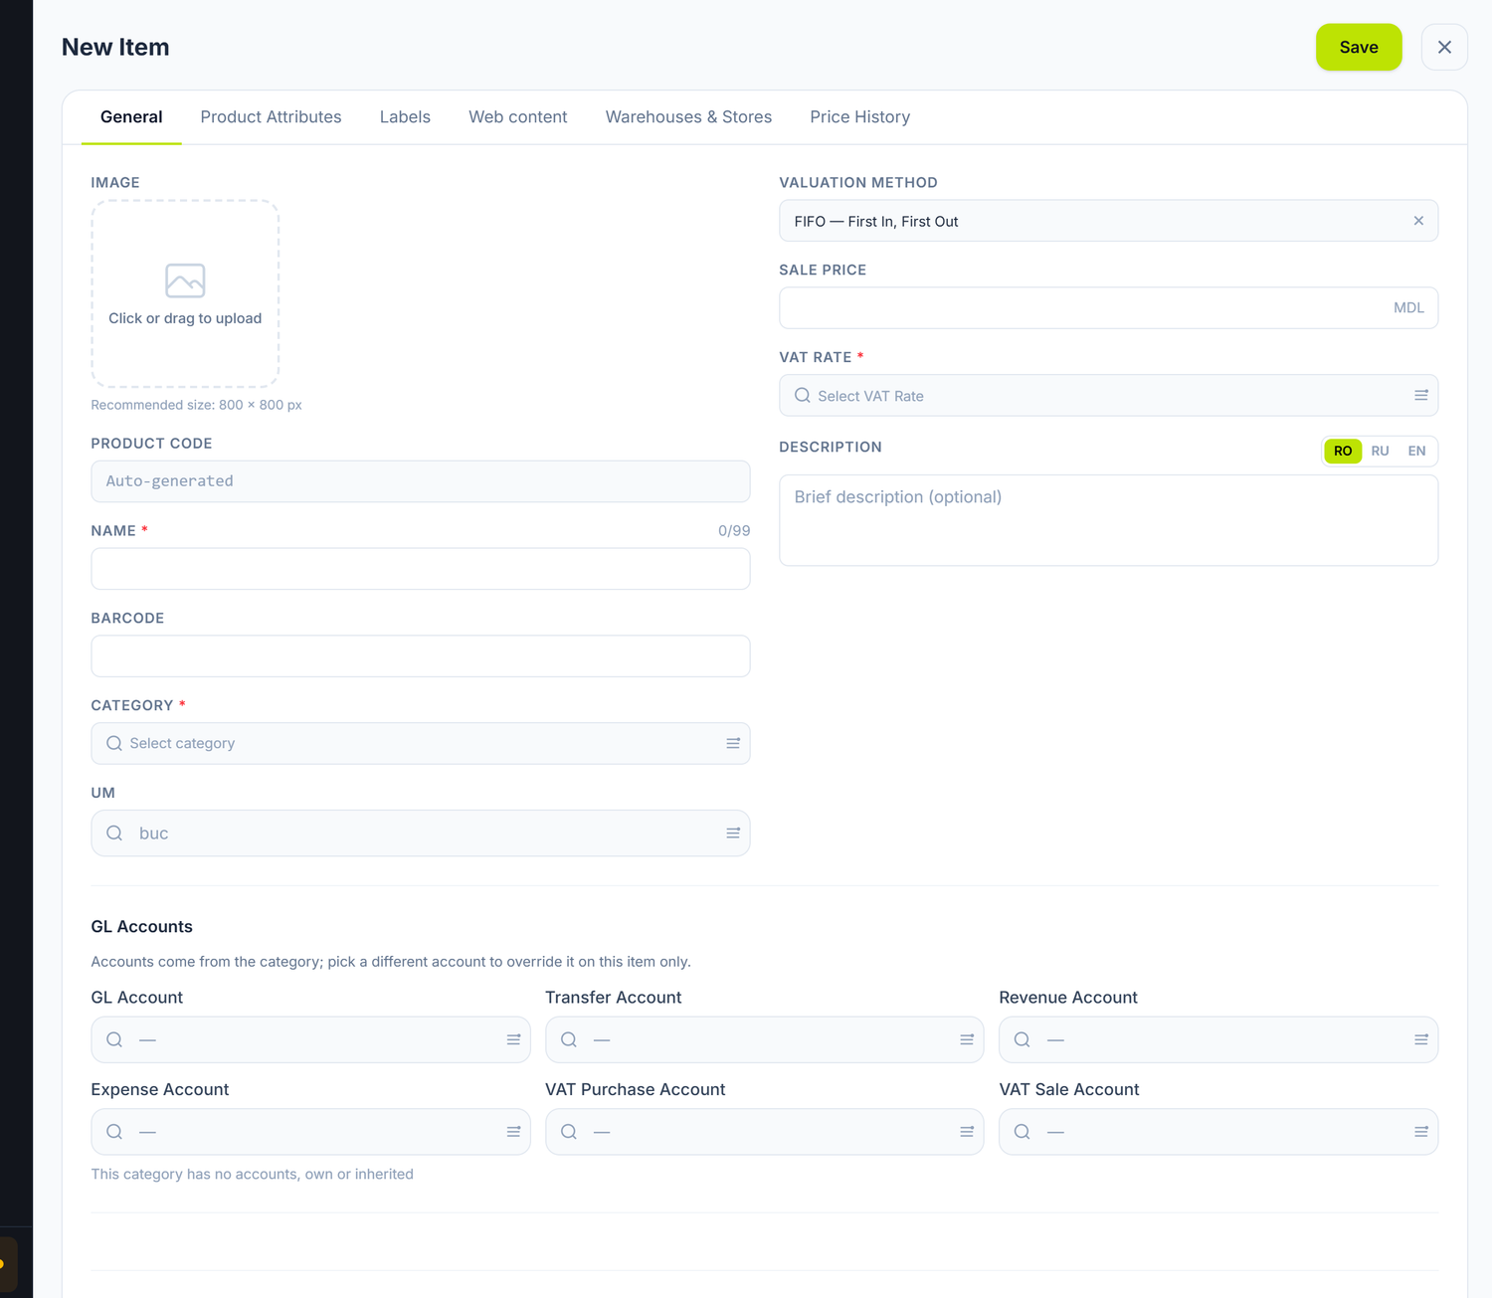Open the VAT Sale Account combo box

[1218, 1132]
